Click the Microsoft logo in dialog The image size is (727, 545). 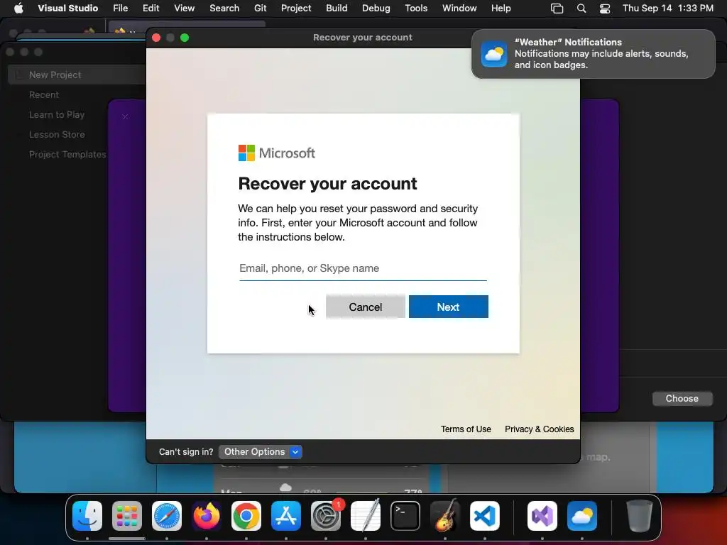pyautogui.click(x=277, y=153)
